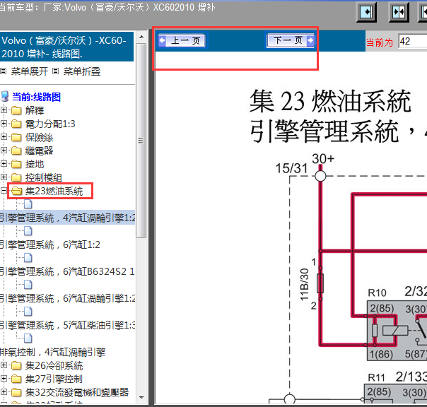The image size is (427, 407).
Task: Click 菜单折叠 to collapse the menu
Action: coord(82,71)
